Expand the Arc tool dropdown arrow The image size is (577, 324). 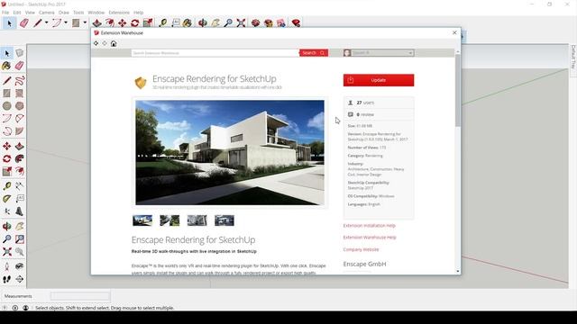(x=66, y=22)
